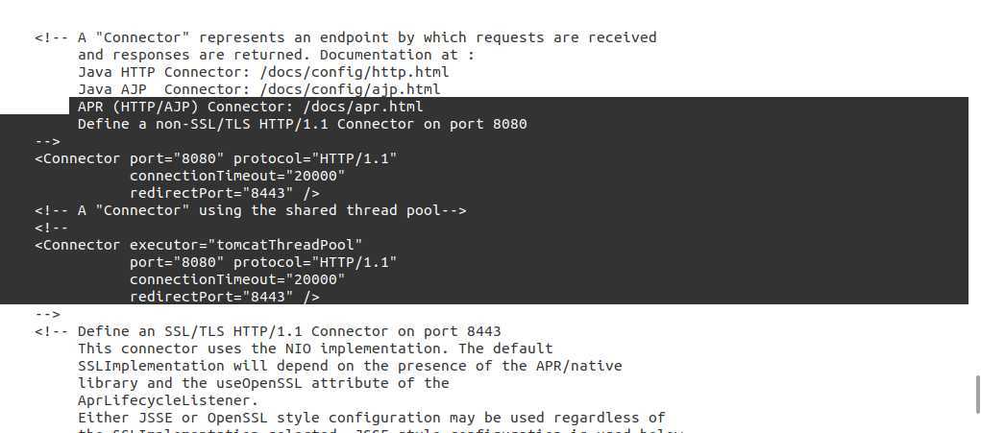
Task: Place cursor on /docs/config/http.html path
Action: click(x=355, y=72)
